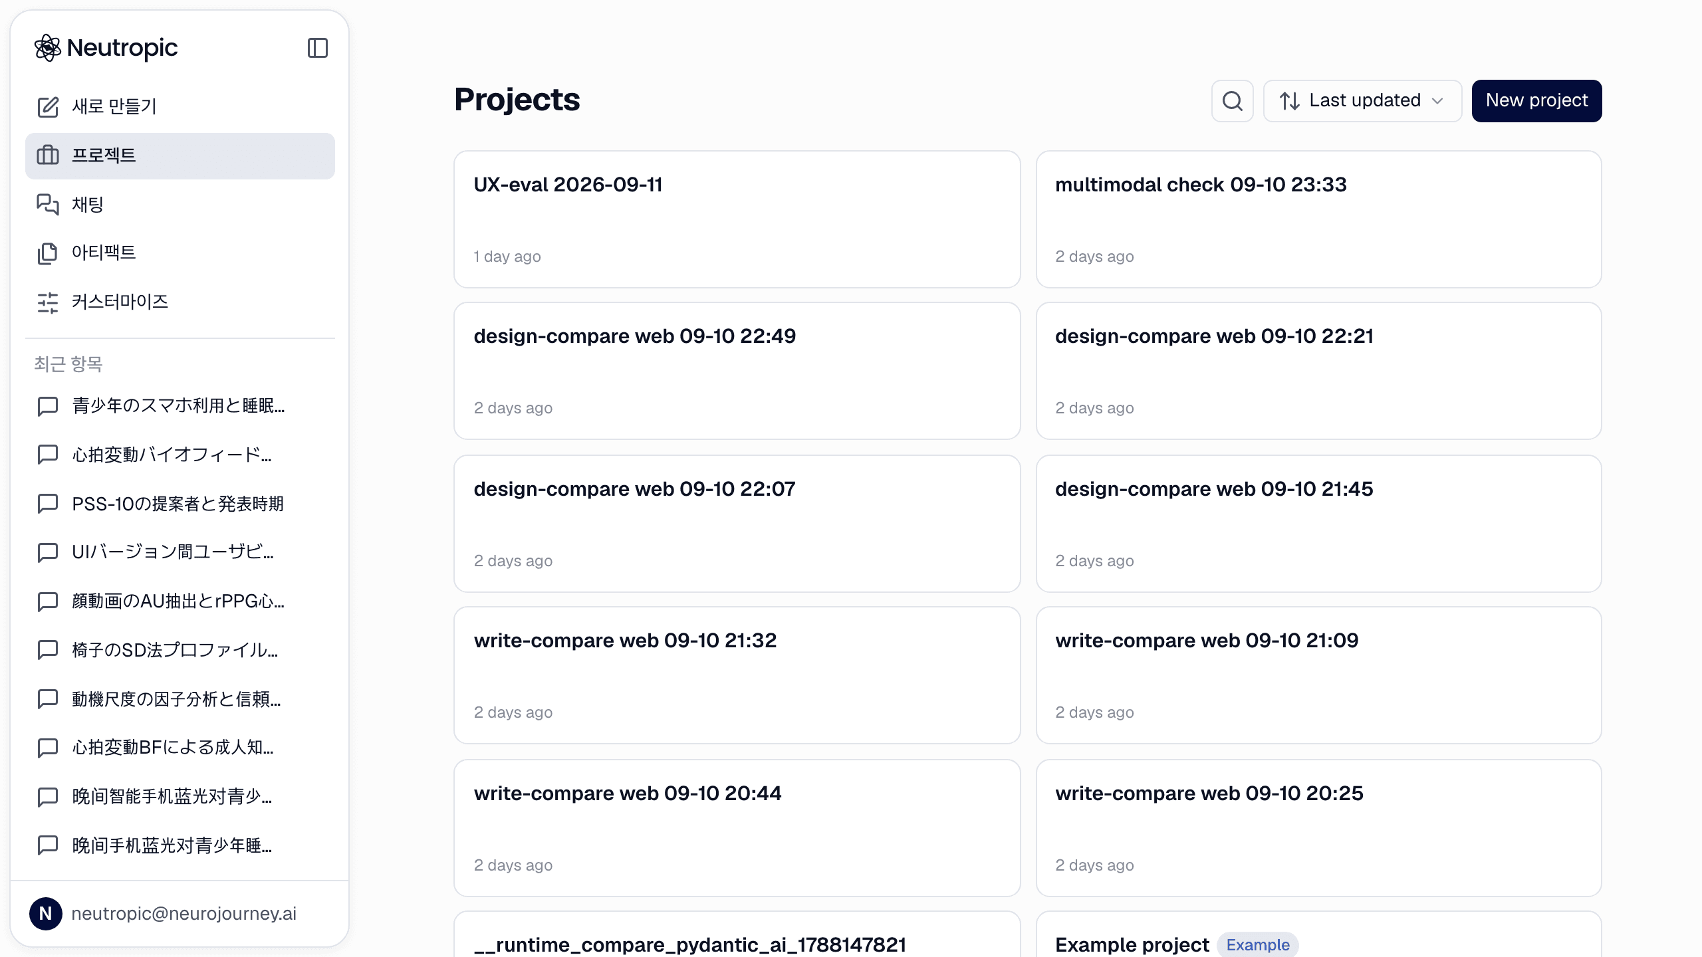Screen dimensions: 1702x957
Task: Go to 아티팩트 section
Action: (x=180, y=253)
